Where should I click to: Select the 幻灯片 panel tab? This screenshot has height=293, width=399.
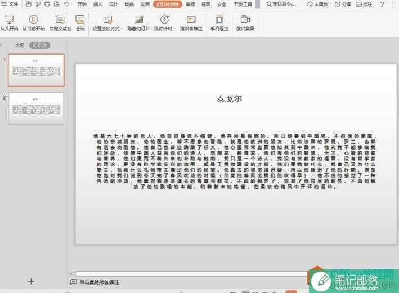40,46
